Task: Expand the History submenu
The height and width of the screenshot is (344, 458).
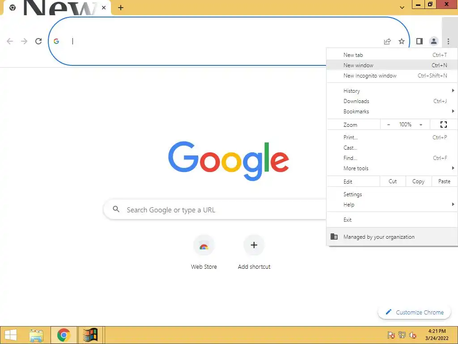Action: pos(392,91)
